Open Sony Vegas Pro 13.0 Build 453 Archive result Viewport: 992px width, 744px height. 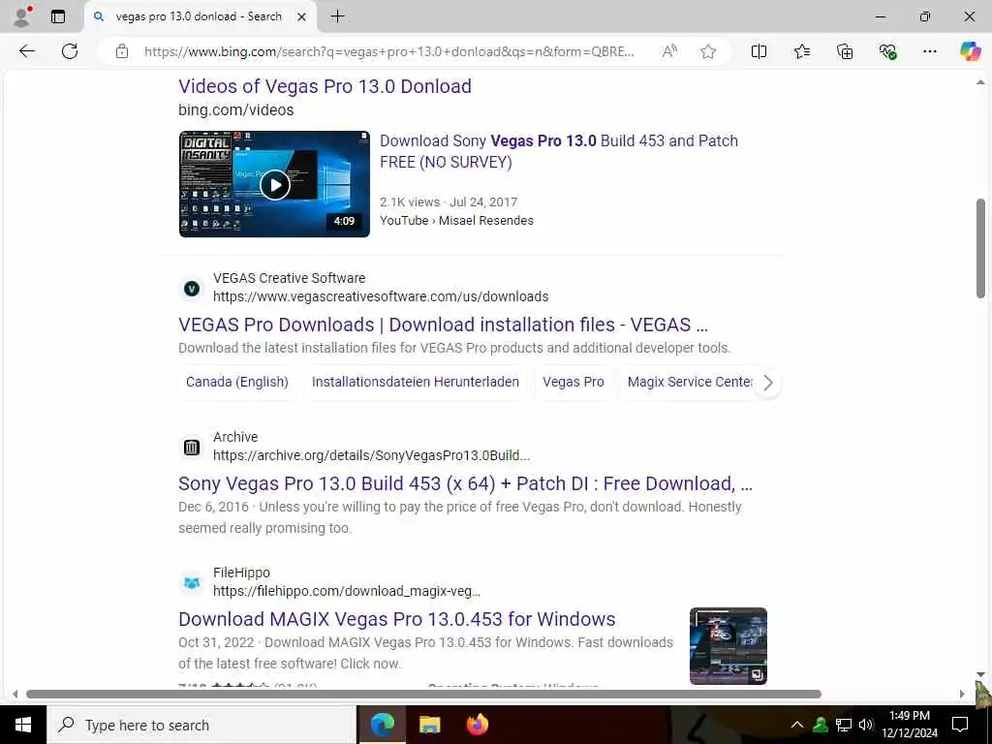click(x=466, y=483)
